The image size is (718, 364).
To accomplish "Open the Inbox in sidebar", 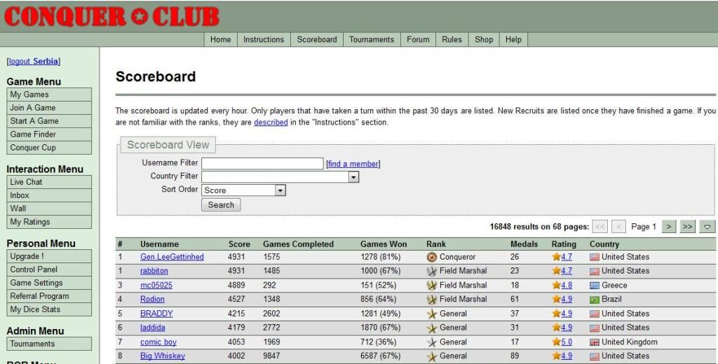I will click(x=49, y=195).
